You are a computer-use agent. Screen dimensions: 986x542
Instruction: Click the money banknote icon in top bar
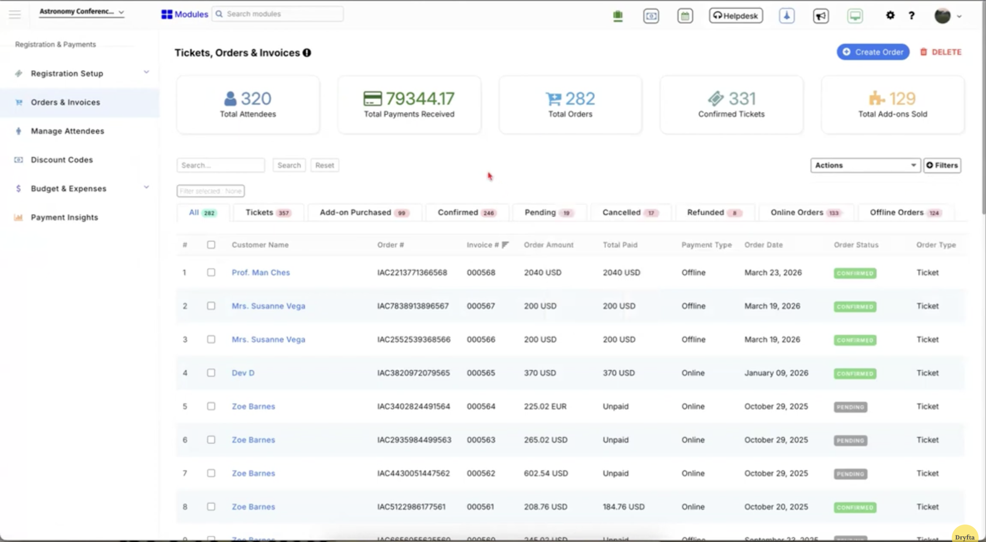[651, 16]
